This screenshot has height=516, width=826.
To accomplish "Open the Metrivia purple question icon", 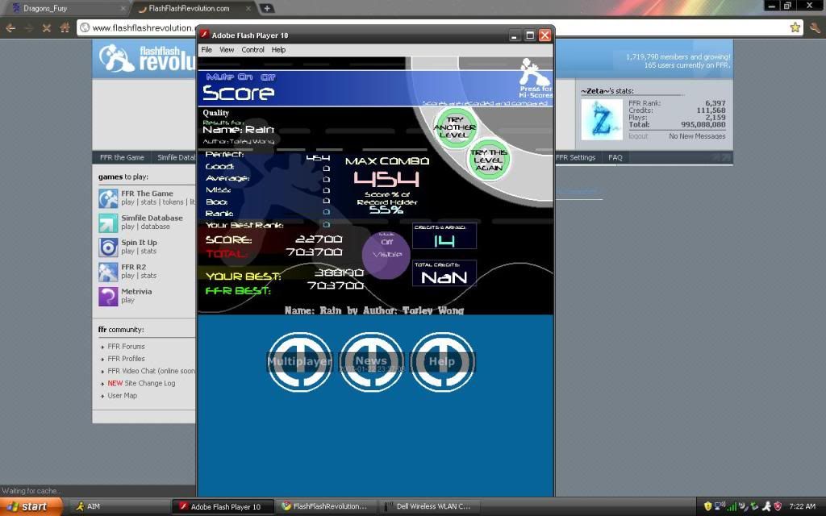I will (108, 296).
